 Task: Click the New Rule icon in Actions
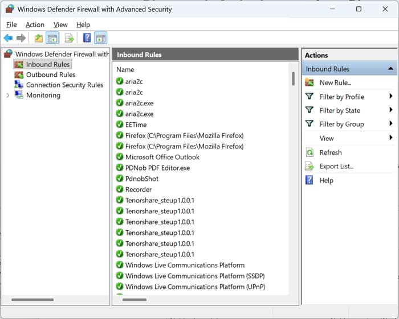point(310,82)
